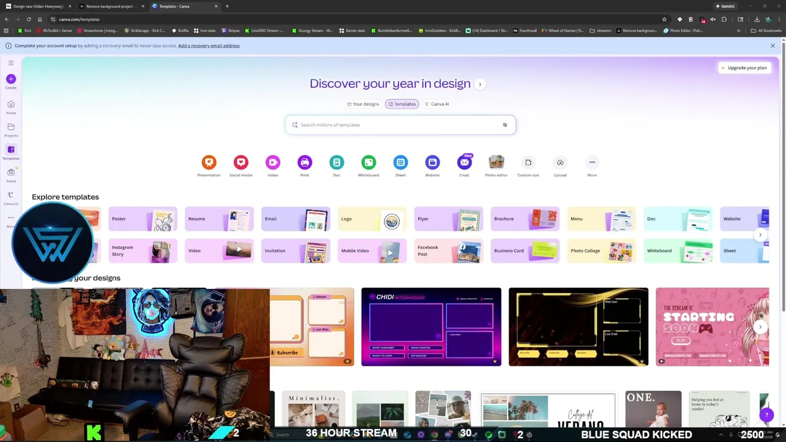Open the Email template card
This screenshot has width=786, height=442.
point(295,219)
